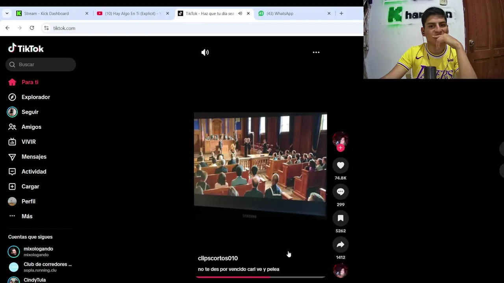Click the Para ti home icon
The height and width of the screenshot is (283, 504).
pyautogui.click(x=12, y=82)
